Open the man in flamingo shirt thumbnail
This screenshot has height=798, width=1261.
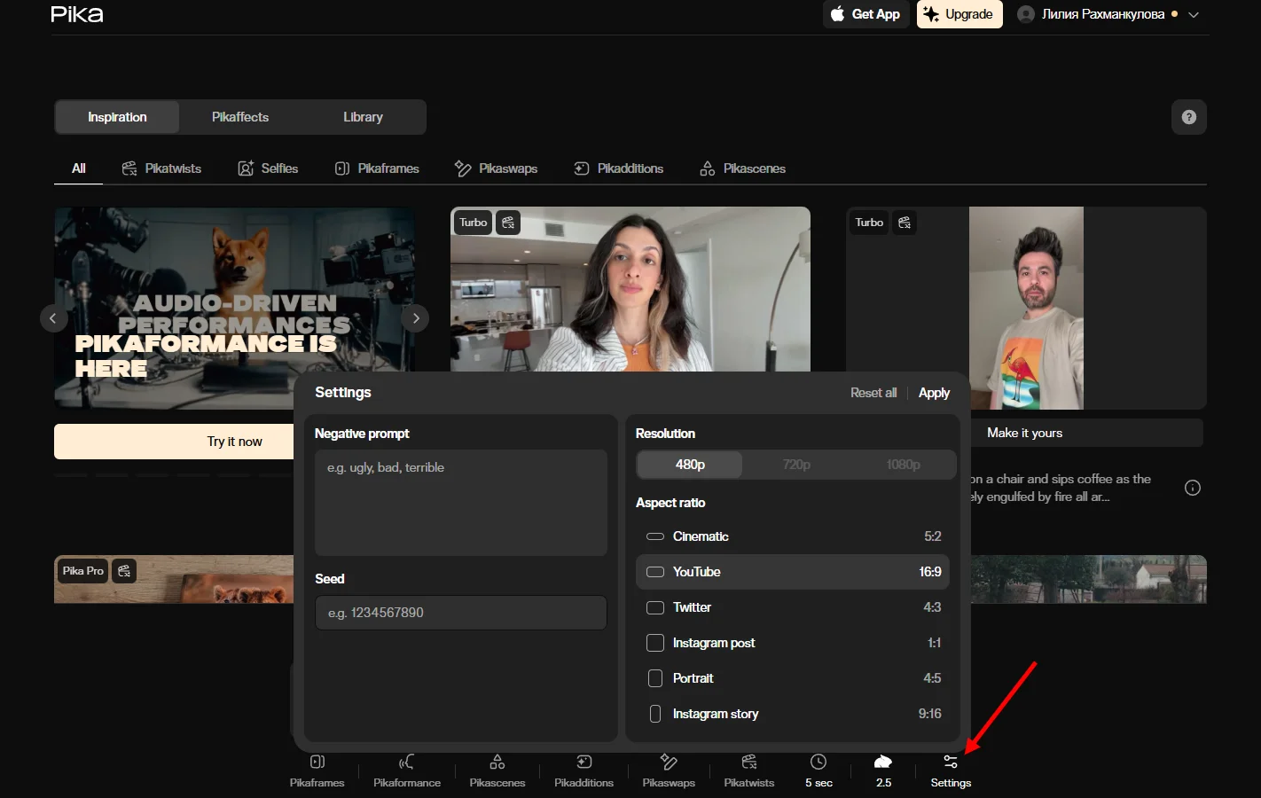[x=1026, y=308]
